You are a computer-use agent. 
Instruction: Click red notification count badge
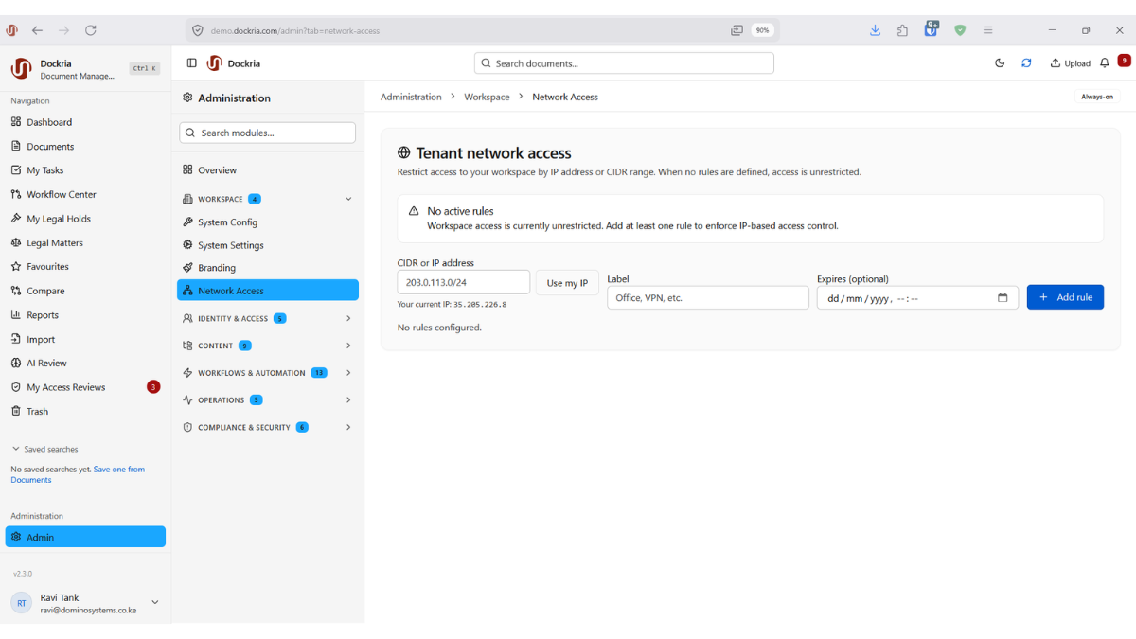point(1124,61)
